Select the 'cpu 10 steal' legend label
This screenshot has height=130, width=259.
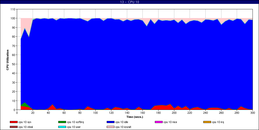click(26, 127)
